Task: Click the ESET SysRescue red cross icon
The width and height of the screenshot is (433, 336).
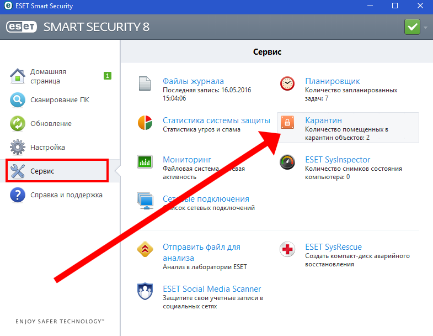Action: [x=287, y=250]
